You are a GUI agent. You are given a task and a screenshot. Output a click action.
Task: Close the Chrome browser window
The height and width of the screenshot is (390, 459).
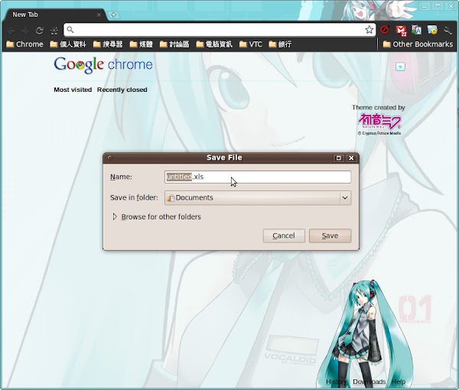click(x=451, y=6)
